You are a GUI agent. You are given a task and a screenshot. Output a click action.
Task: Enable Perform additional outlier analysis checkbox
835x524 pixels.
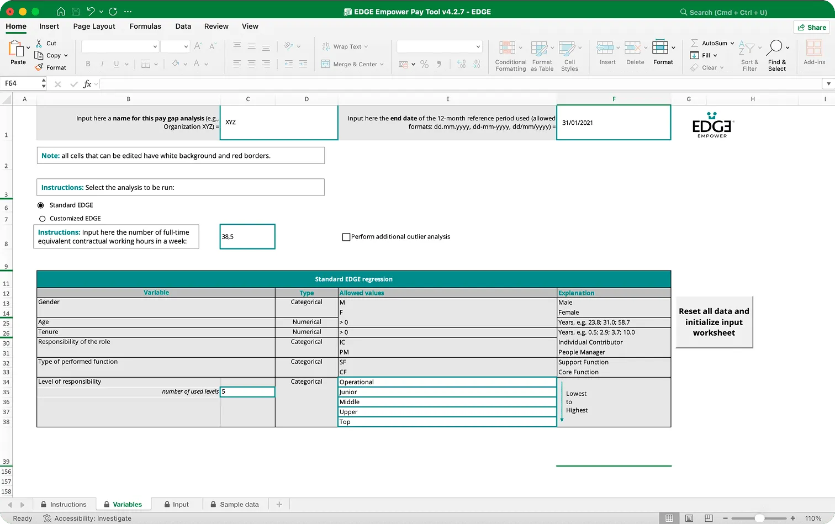[x=346, y=237]
